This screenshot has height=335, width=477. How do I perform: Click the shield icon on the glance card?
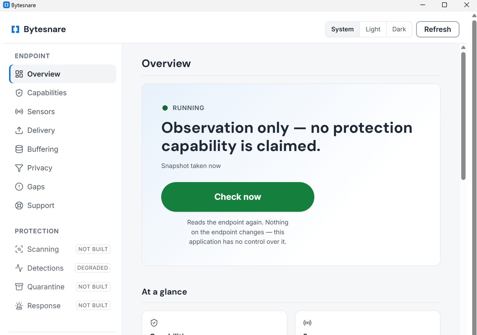[x=154, y=323]
